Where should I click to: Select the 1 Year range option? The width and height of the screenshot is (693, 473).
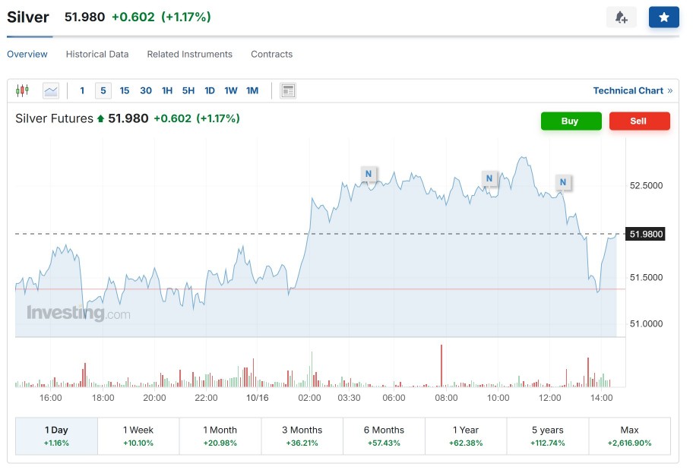click(465, 435)
